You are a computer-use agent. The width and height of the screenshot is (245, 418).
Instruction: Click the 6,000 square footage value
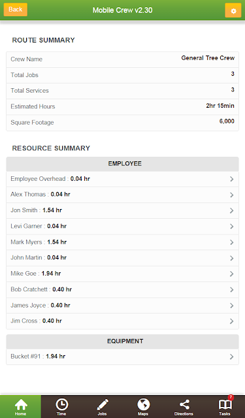point(227,121)
